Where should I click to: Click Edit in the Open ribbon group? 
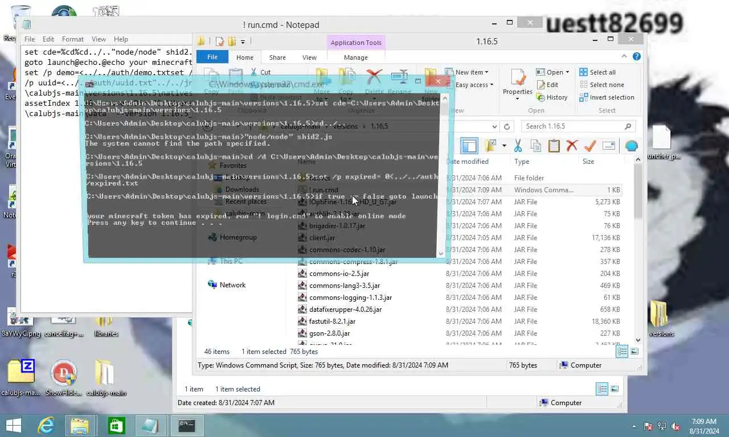[547, 85]
